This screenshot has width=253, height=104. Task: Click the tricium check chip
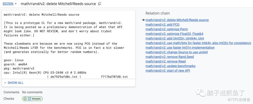tap(32, 99)
